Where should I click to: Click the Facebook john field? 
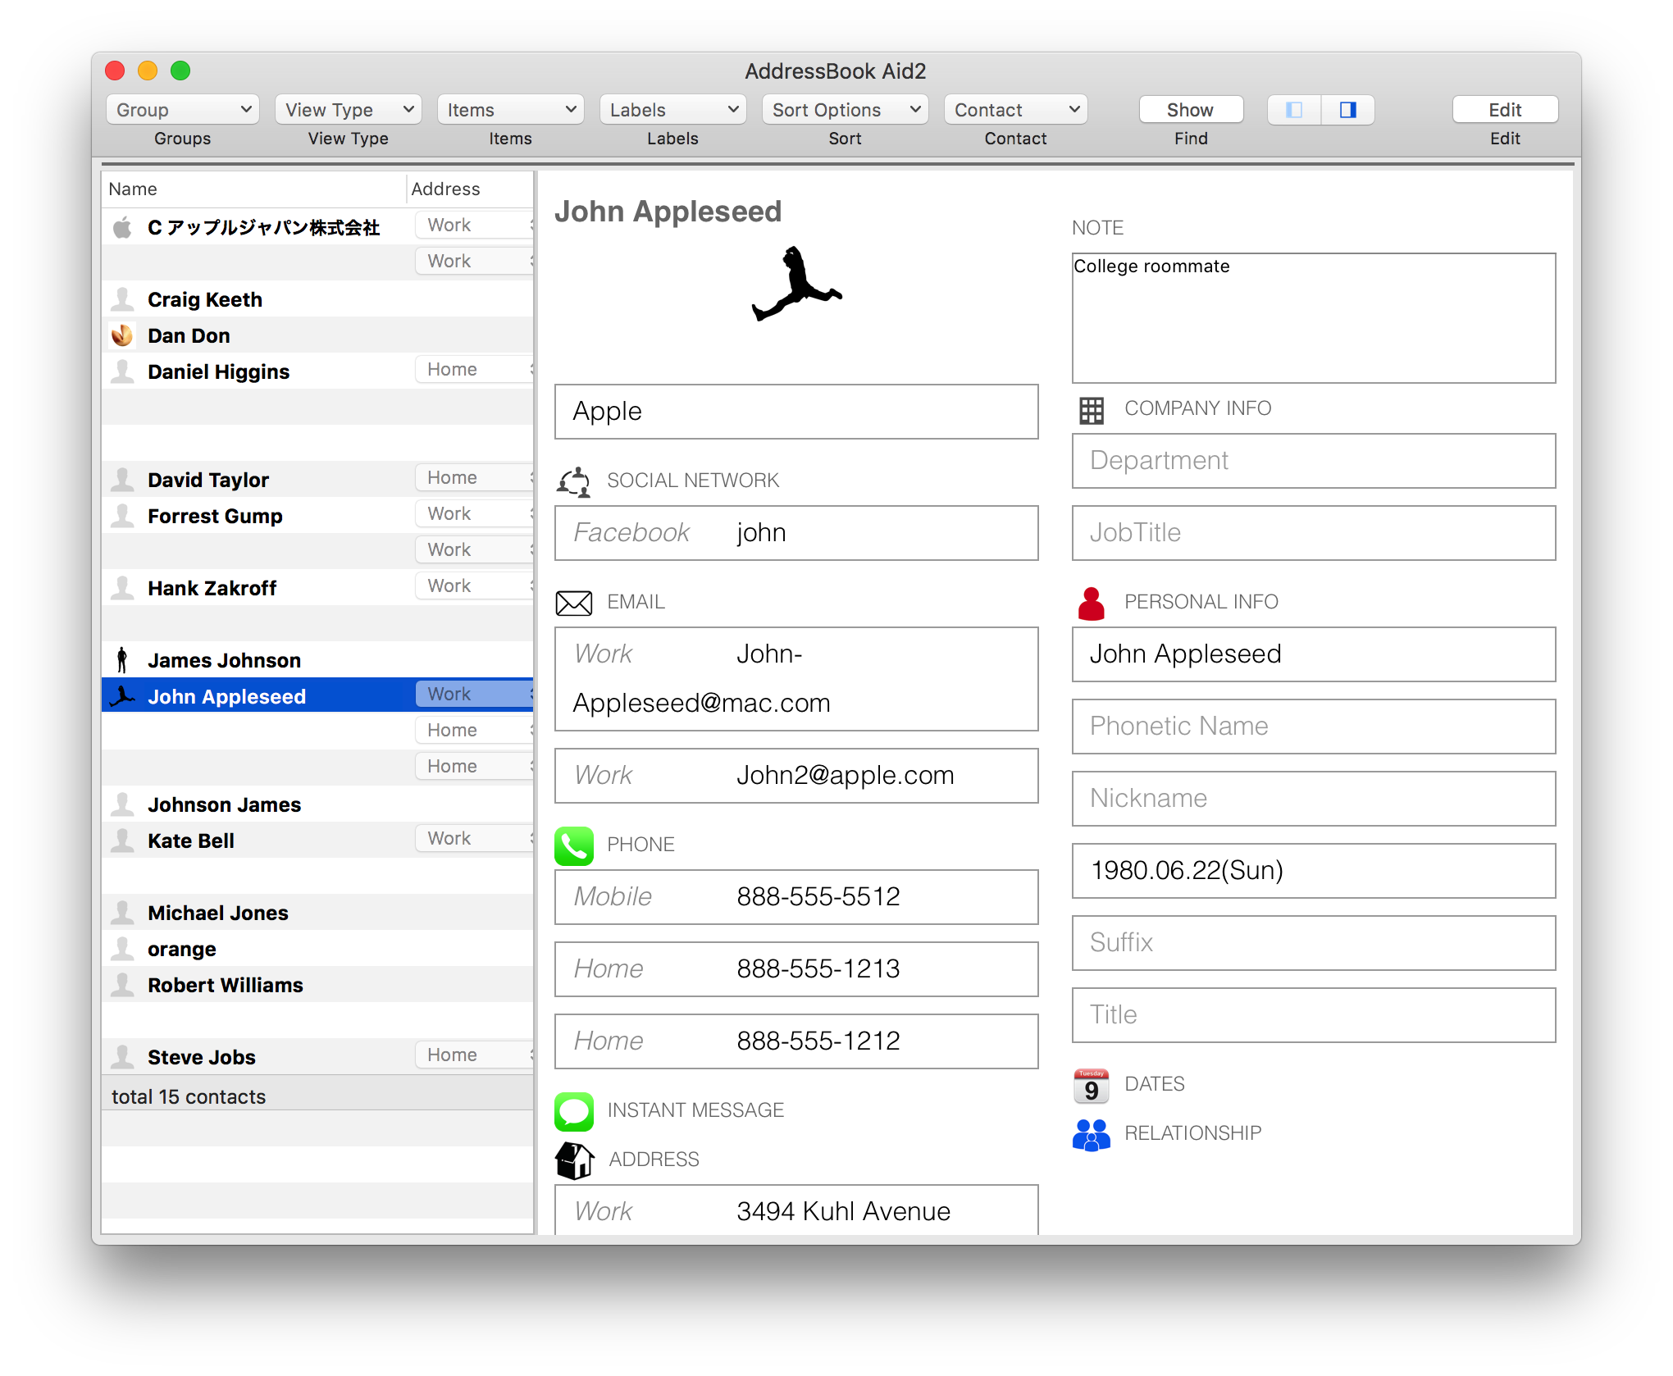796,533
